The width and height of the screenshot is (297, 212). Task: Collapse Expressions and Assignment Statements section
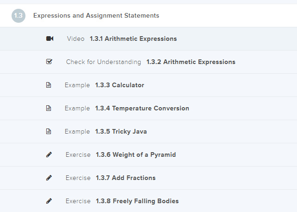click(x=96, y=15)
